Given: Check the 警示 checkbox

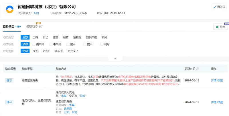Looking at the screenshot, I should 68,44.
